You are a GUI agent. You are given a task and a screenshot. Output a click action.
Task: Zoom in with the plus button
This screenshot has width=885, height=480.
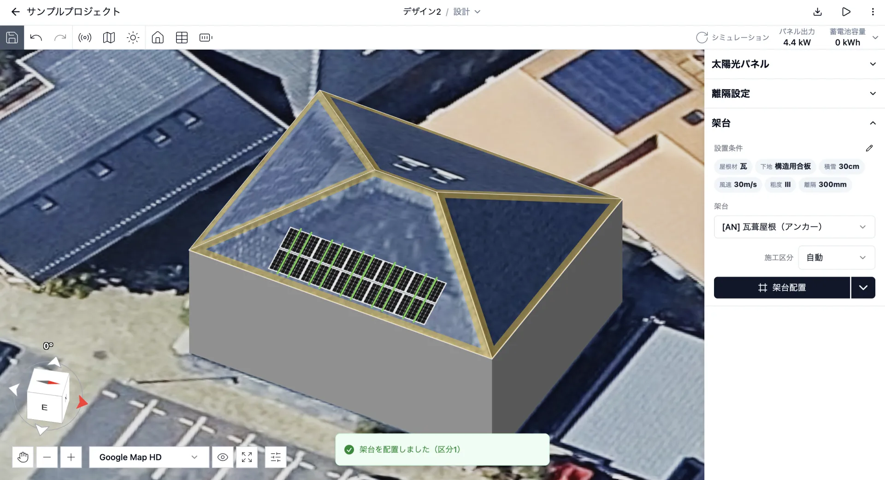pyautogui.click(x=71, y=457)
